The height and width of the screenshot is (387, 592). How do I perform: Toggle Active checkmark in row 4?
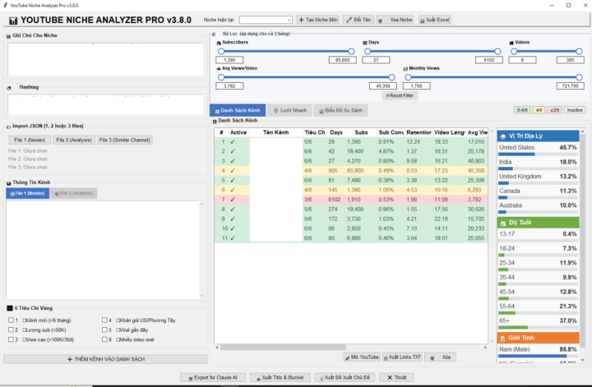(233, 170)
